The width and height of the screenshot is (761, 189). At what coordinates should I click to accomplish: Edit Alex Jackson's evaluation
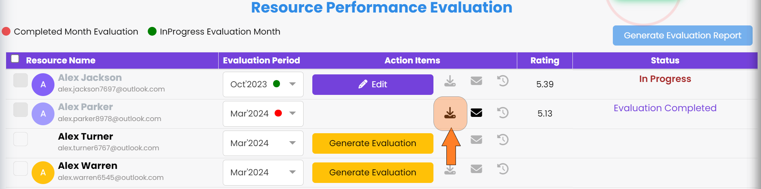tap(373, 84)
